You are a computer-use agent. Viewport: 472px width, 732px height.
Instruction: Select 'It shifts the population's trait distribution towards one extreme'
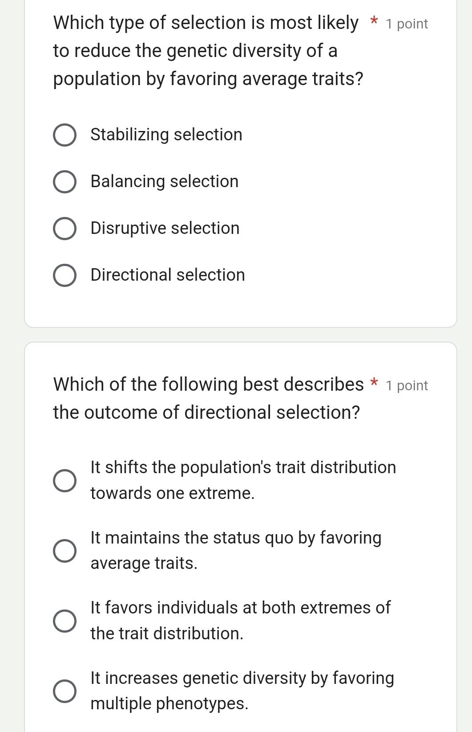[65, 481]
